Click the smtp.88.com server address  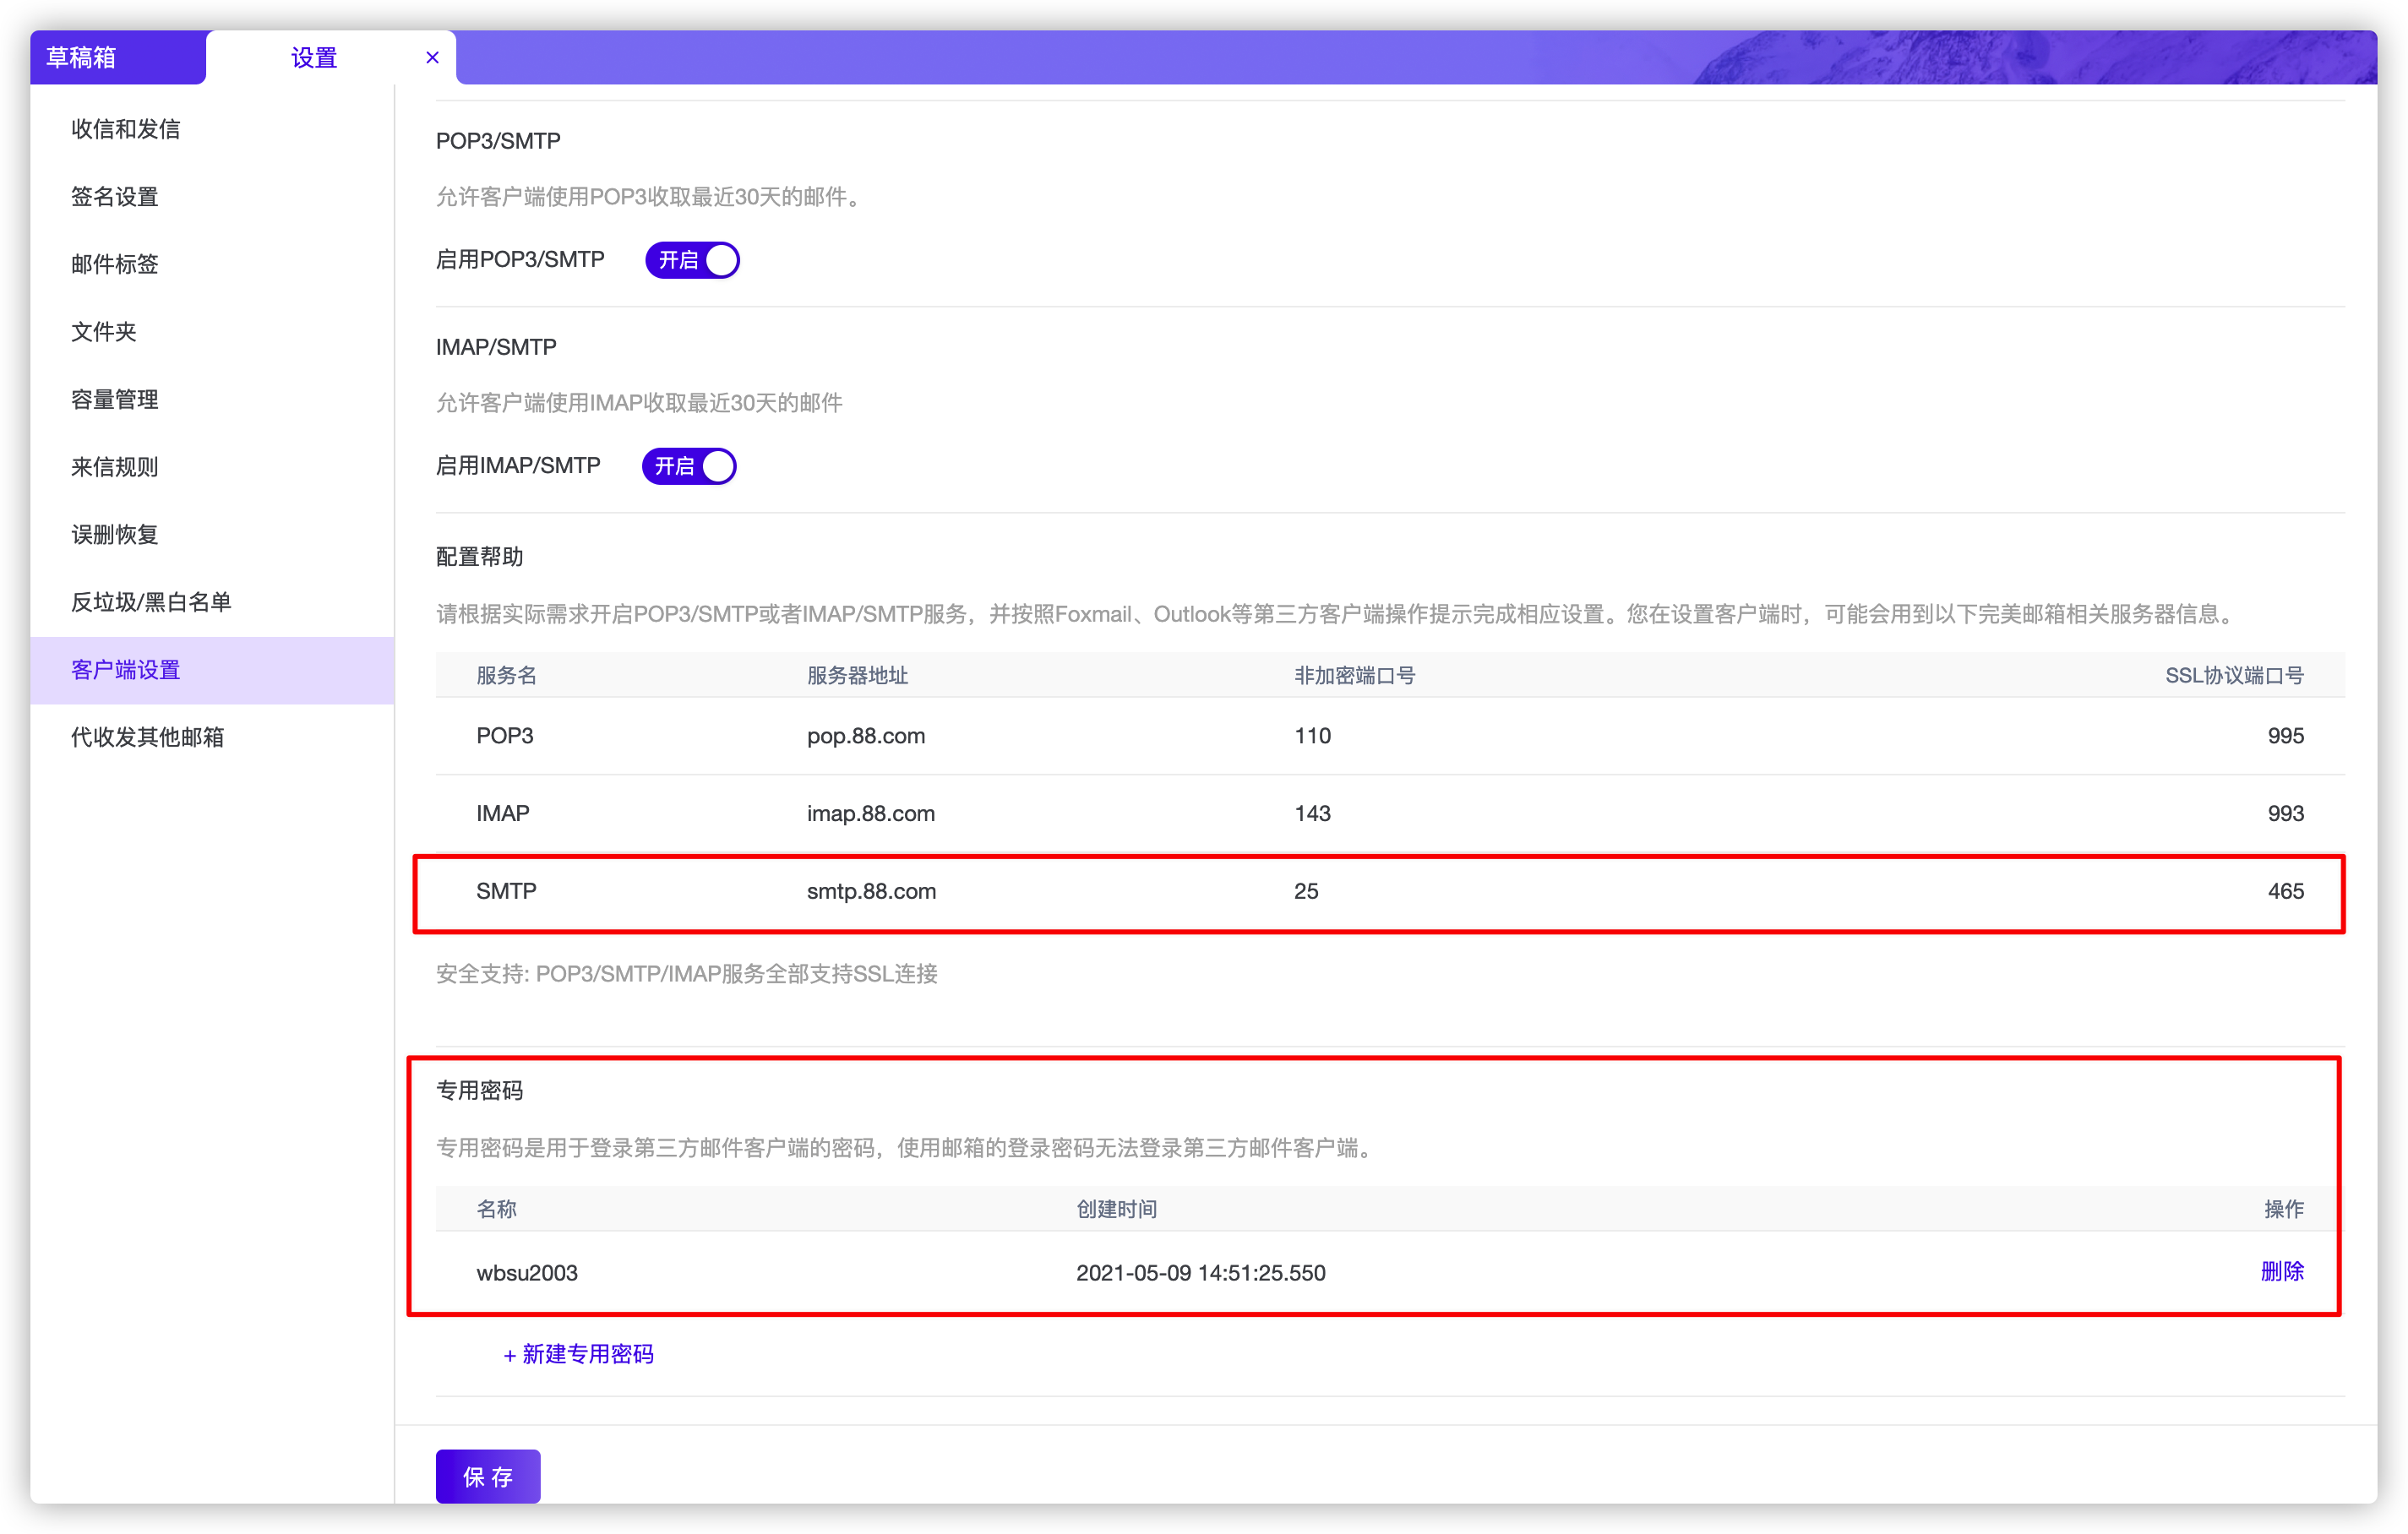pos(871,891)
